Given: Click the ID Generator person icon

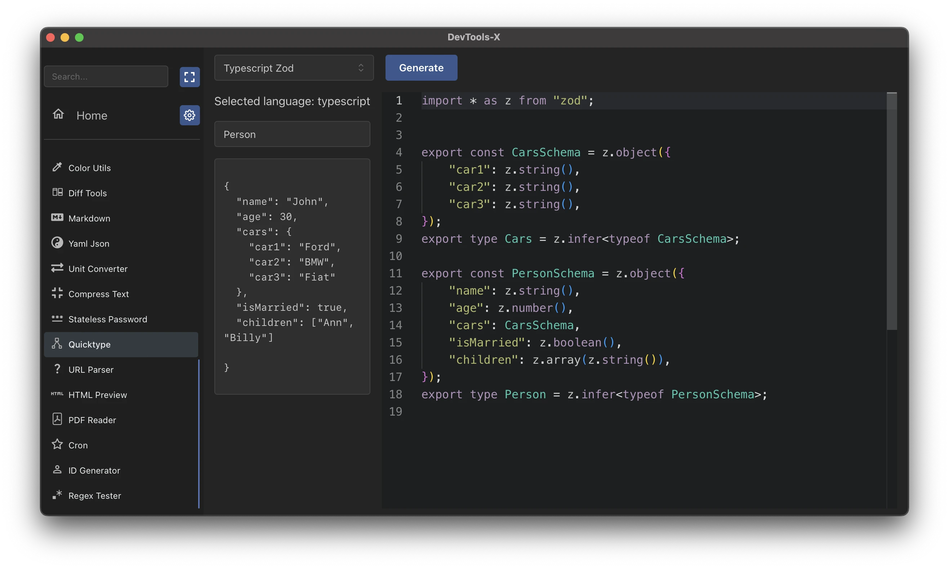Looking at the screenshot, I should click(x=57, y=470).
